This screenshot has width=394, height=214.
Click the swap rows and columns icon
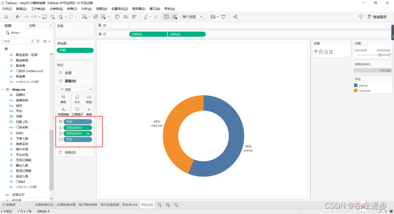tap(118, 17)
